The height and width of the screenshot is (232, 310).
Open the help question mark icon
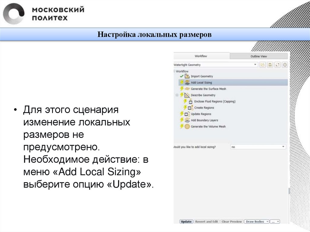coord(285,65)
